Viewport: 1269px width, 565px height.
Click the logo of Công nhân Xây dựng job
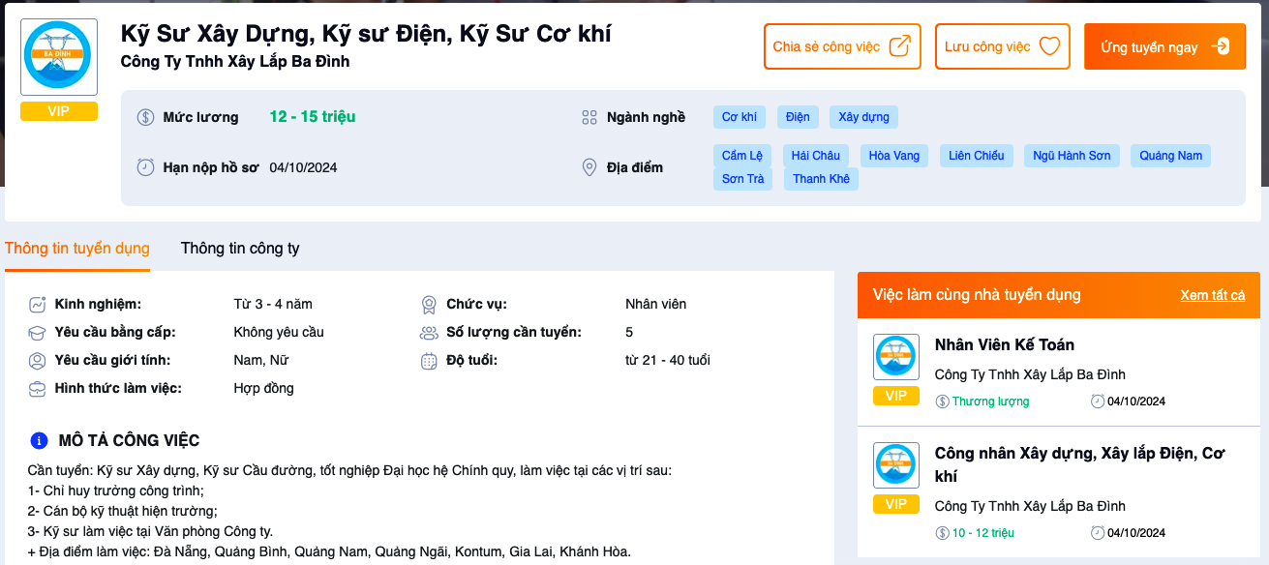896,465
